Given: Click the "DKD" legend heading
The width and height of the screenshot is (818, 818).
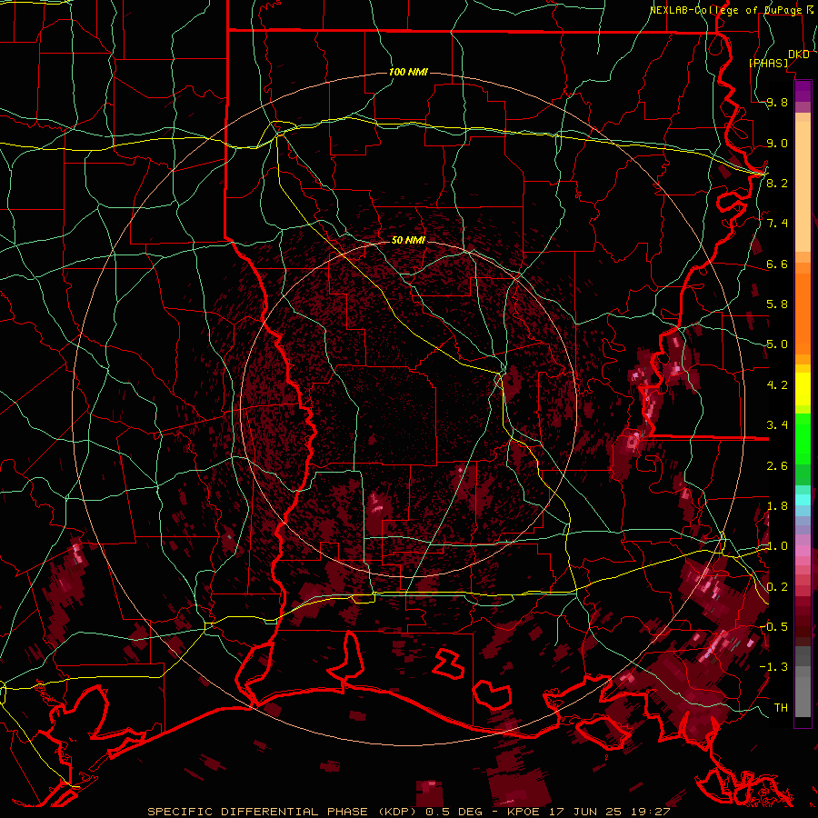Looking at the screenshot, I should tap(799, 55).
